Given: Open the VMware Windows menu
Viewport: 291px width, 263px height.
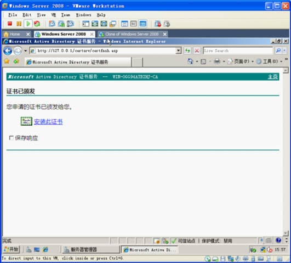Looking at the screenshot, I should tap(83, 15).
